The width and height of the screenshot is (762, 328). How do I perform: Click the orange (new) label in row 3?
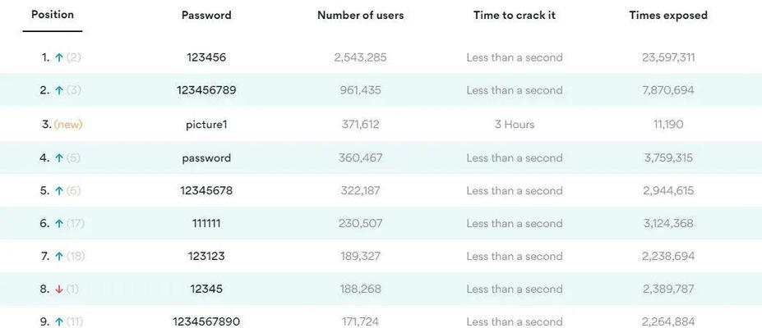68,125
